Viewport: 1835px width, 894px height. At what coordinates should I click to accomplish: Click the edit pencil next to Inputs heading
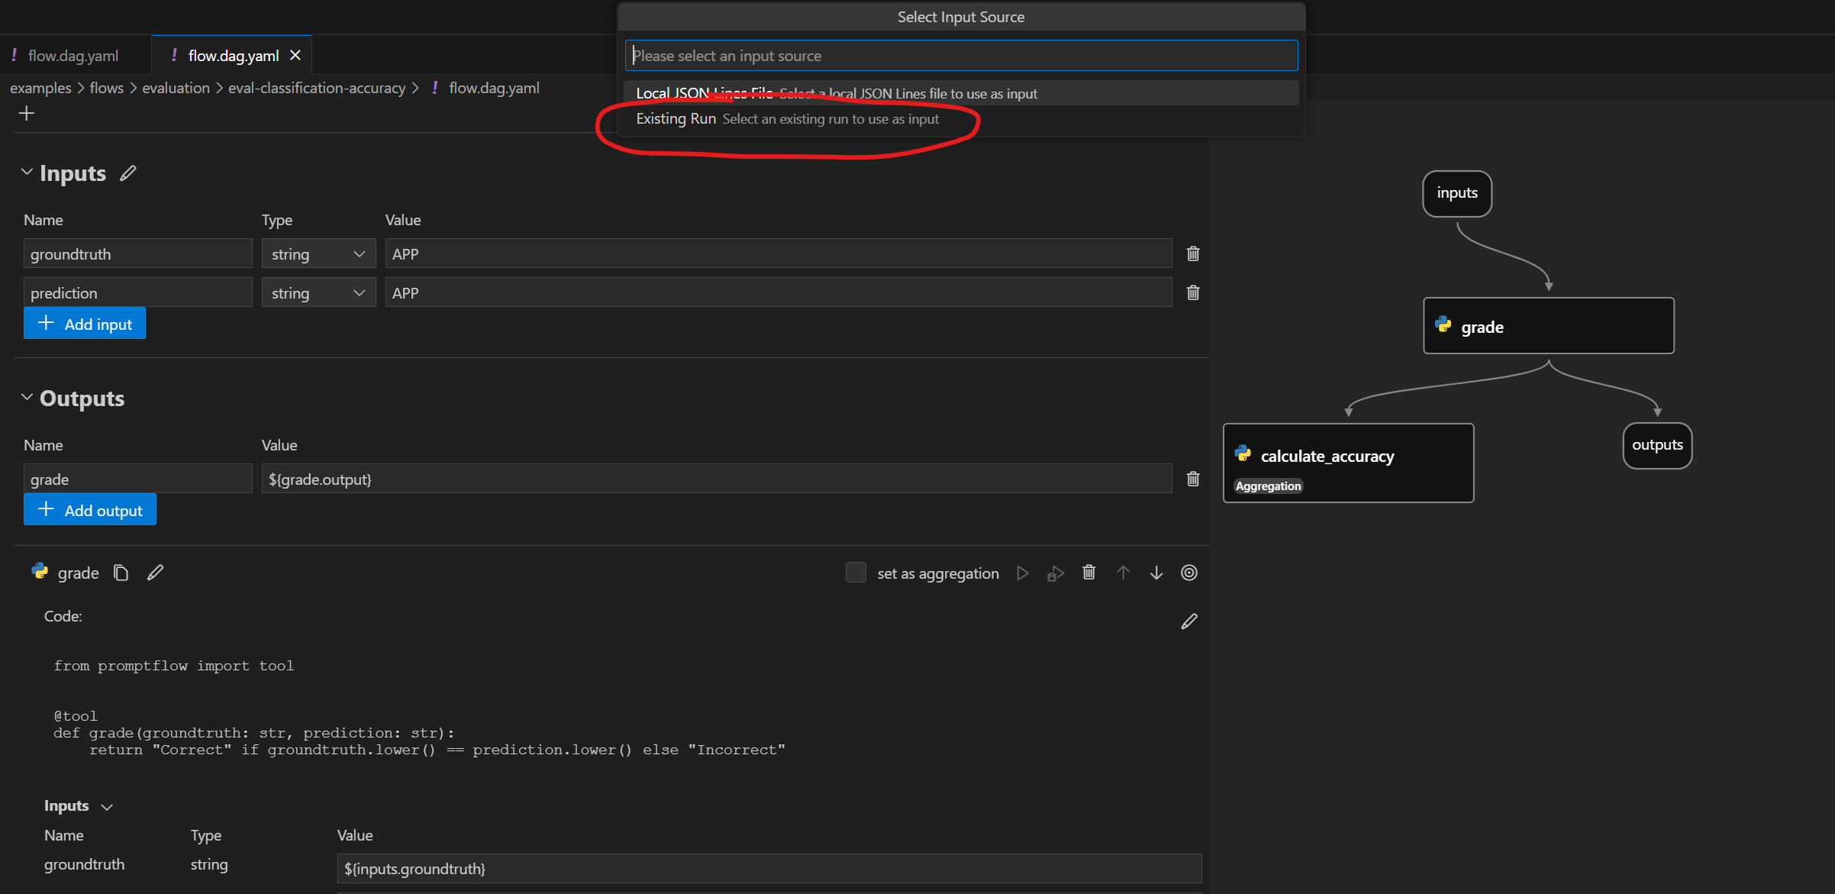(128, 173)
